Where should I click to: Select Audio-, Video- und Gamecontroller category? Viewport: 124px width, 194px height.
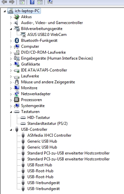[x=52, y=23]
